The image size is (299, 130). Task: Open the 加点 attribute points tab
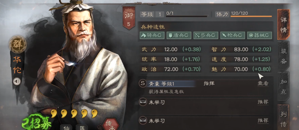click(284, 87)
